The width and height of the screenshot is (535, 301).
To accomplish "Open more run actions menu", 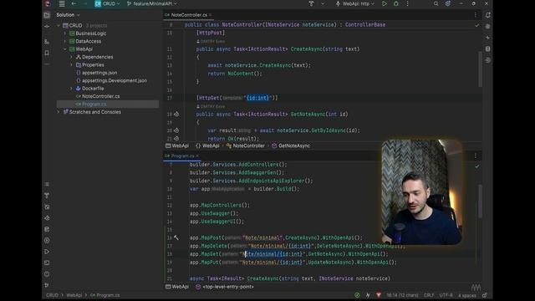I will coord(407,3).
